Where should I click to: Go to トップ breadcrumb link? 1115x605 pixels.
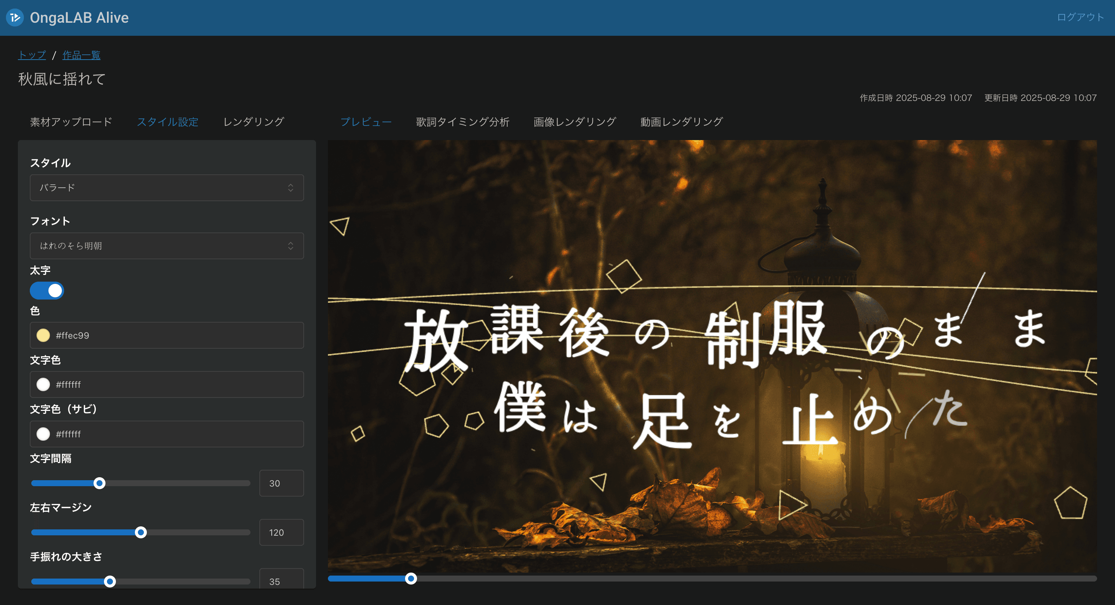[32, 55]
